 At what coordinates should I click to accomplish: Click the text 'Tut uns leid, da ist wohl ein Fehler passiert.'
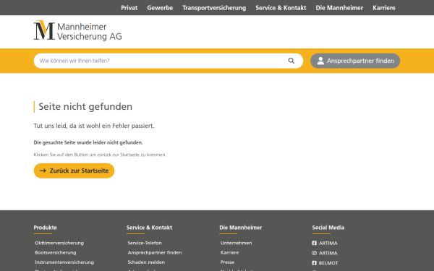[94, 126]
